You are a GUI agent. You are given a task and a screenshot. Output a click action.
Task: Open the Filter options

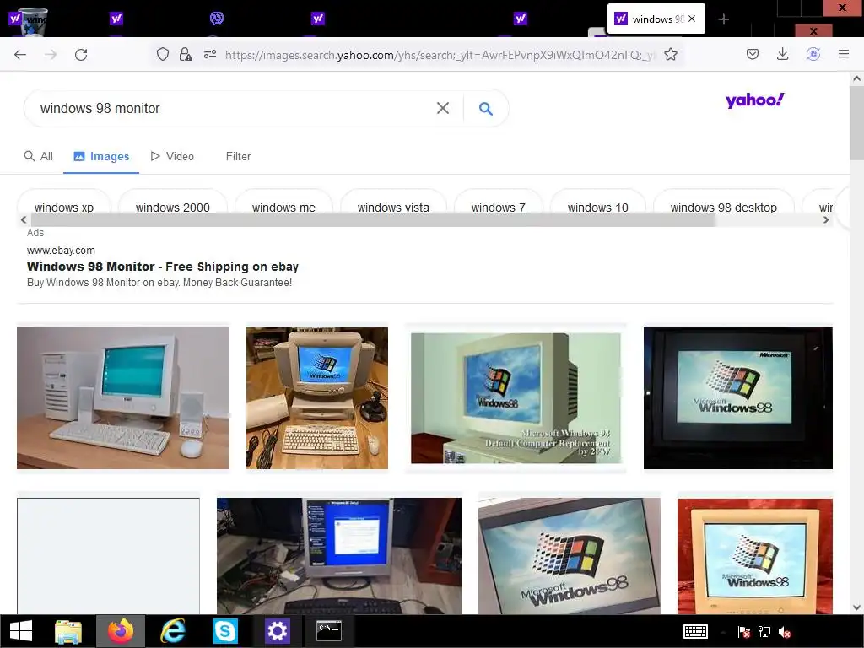point(238,156)
